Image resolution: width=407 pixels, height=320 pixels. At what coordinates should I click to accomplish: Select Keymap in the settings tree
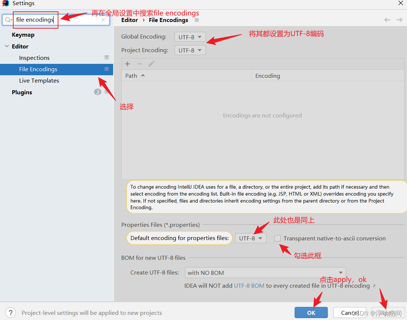click(23, 35)
